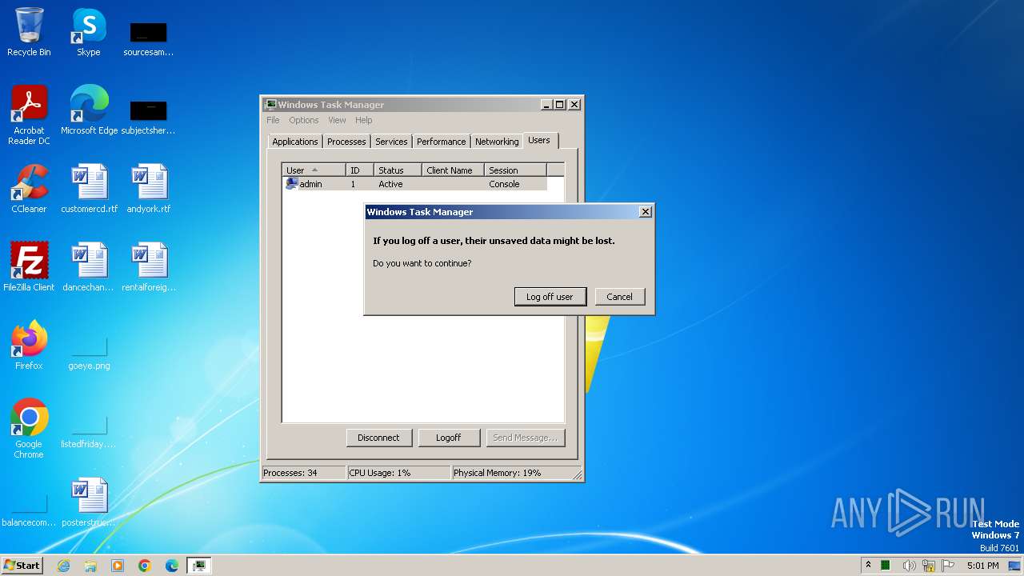This screenshot has height=576, width=1024.
Task: Select andyork.rtf file on desktop
Action: 149,189
